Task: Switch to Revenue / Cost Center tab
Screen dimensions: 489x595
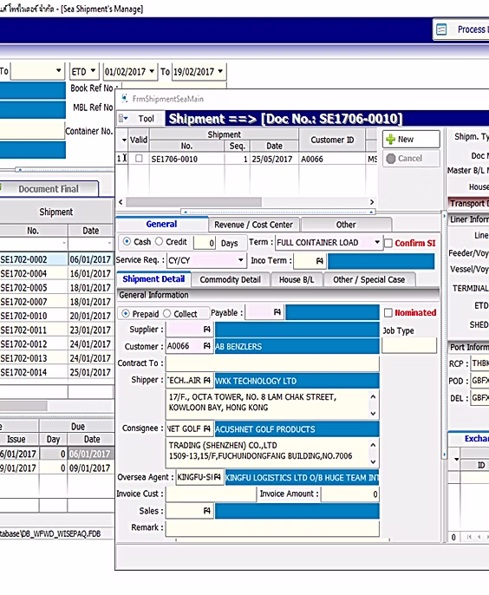Action: coord(254,225)
